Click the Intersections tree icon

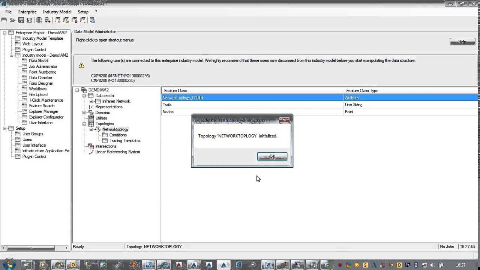click(91, 146)
